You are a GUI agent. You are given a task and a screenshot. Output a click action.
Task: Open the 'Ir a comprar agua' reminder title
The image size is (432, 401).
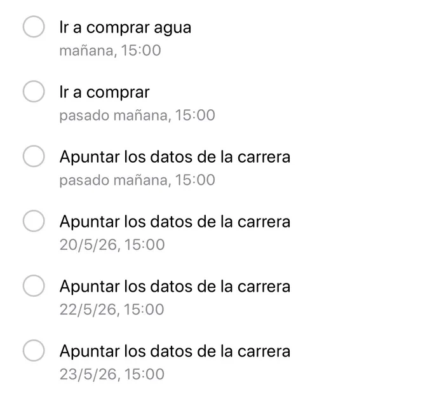pyautogui.click(x=125, y=28)
